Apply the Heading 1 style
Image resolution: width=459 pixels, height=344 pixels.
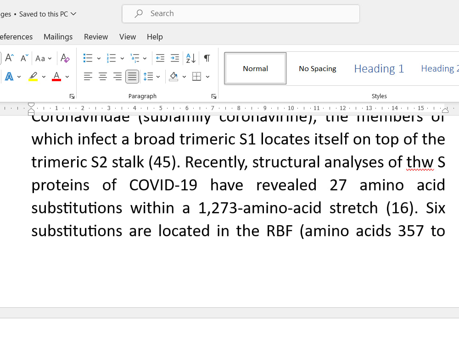379,68
